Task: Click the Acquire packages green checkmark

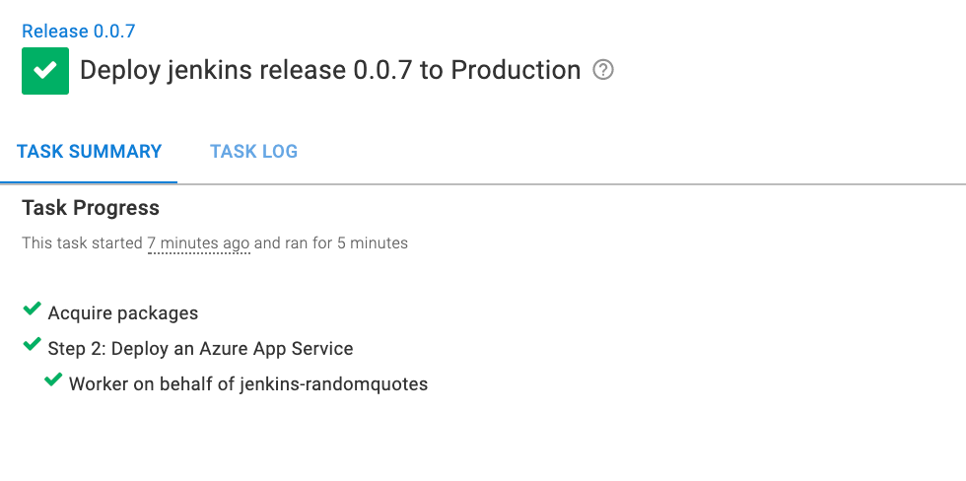Action: (32, 309)
